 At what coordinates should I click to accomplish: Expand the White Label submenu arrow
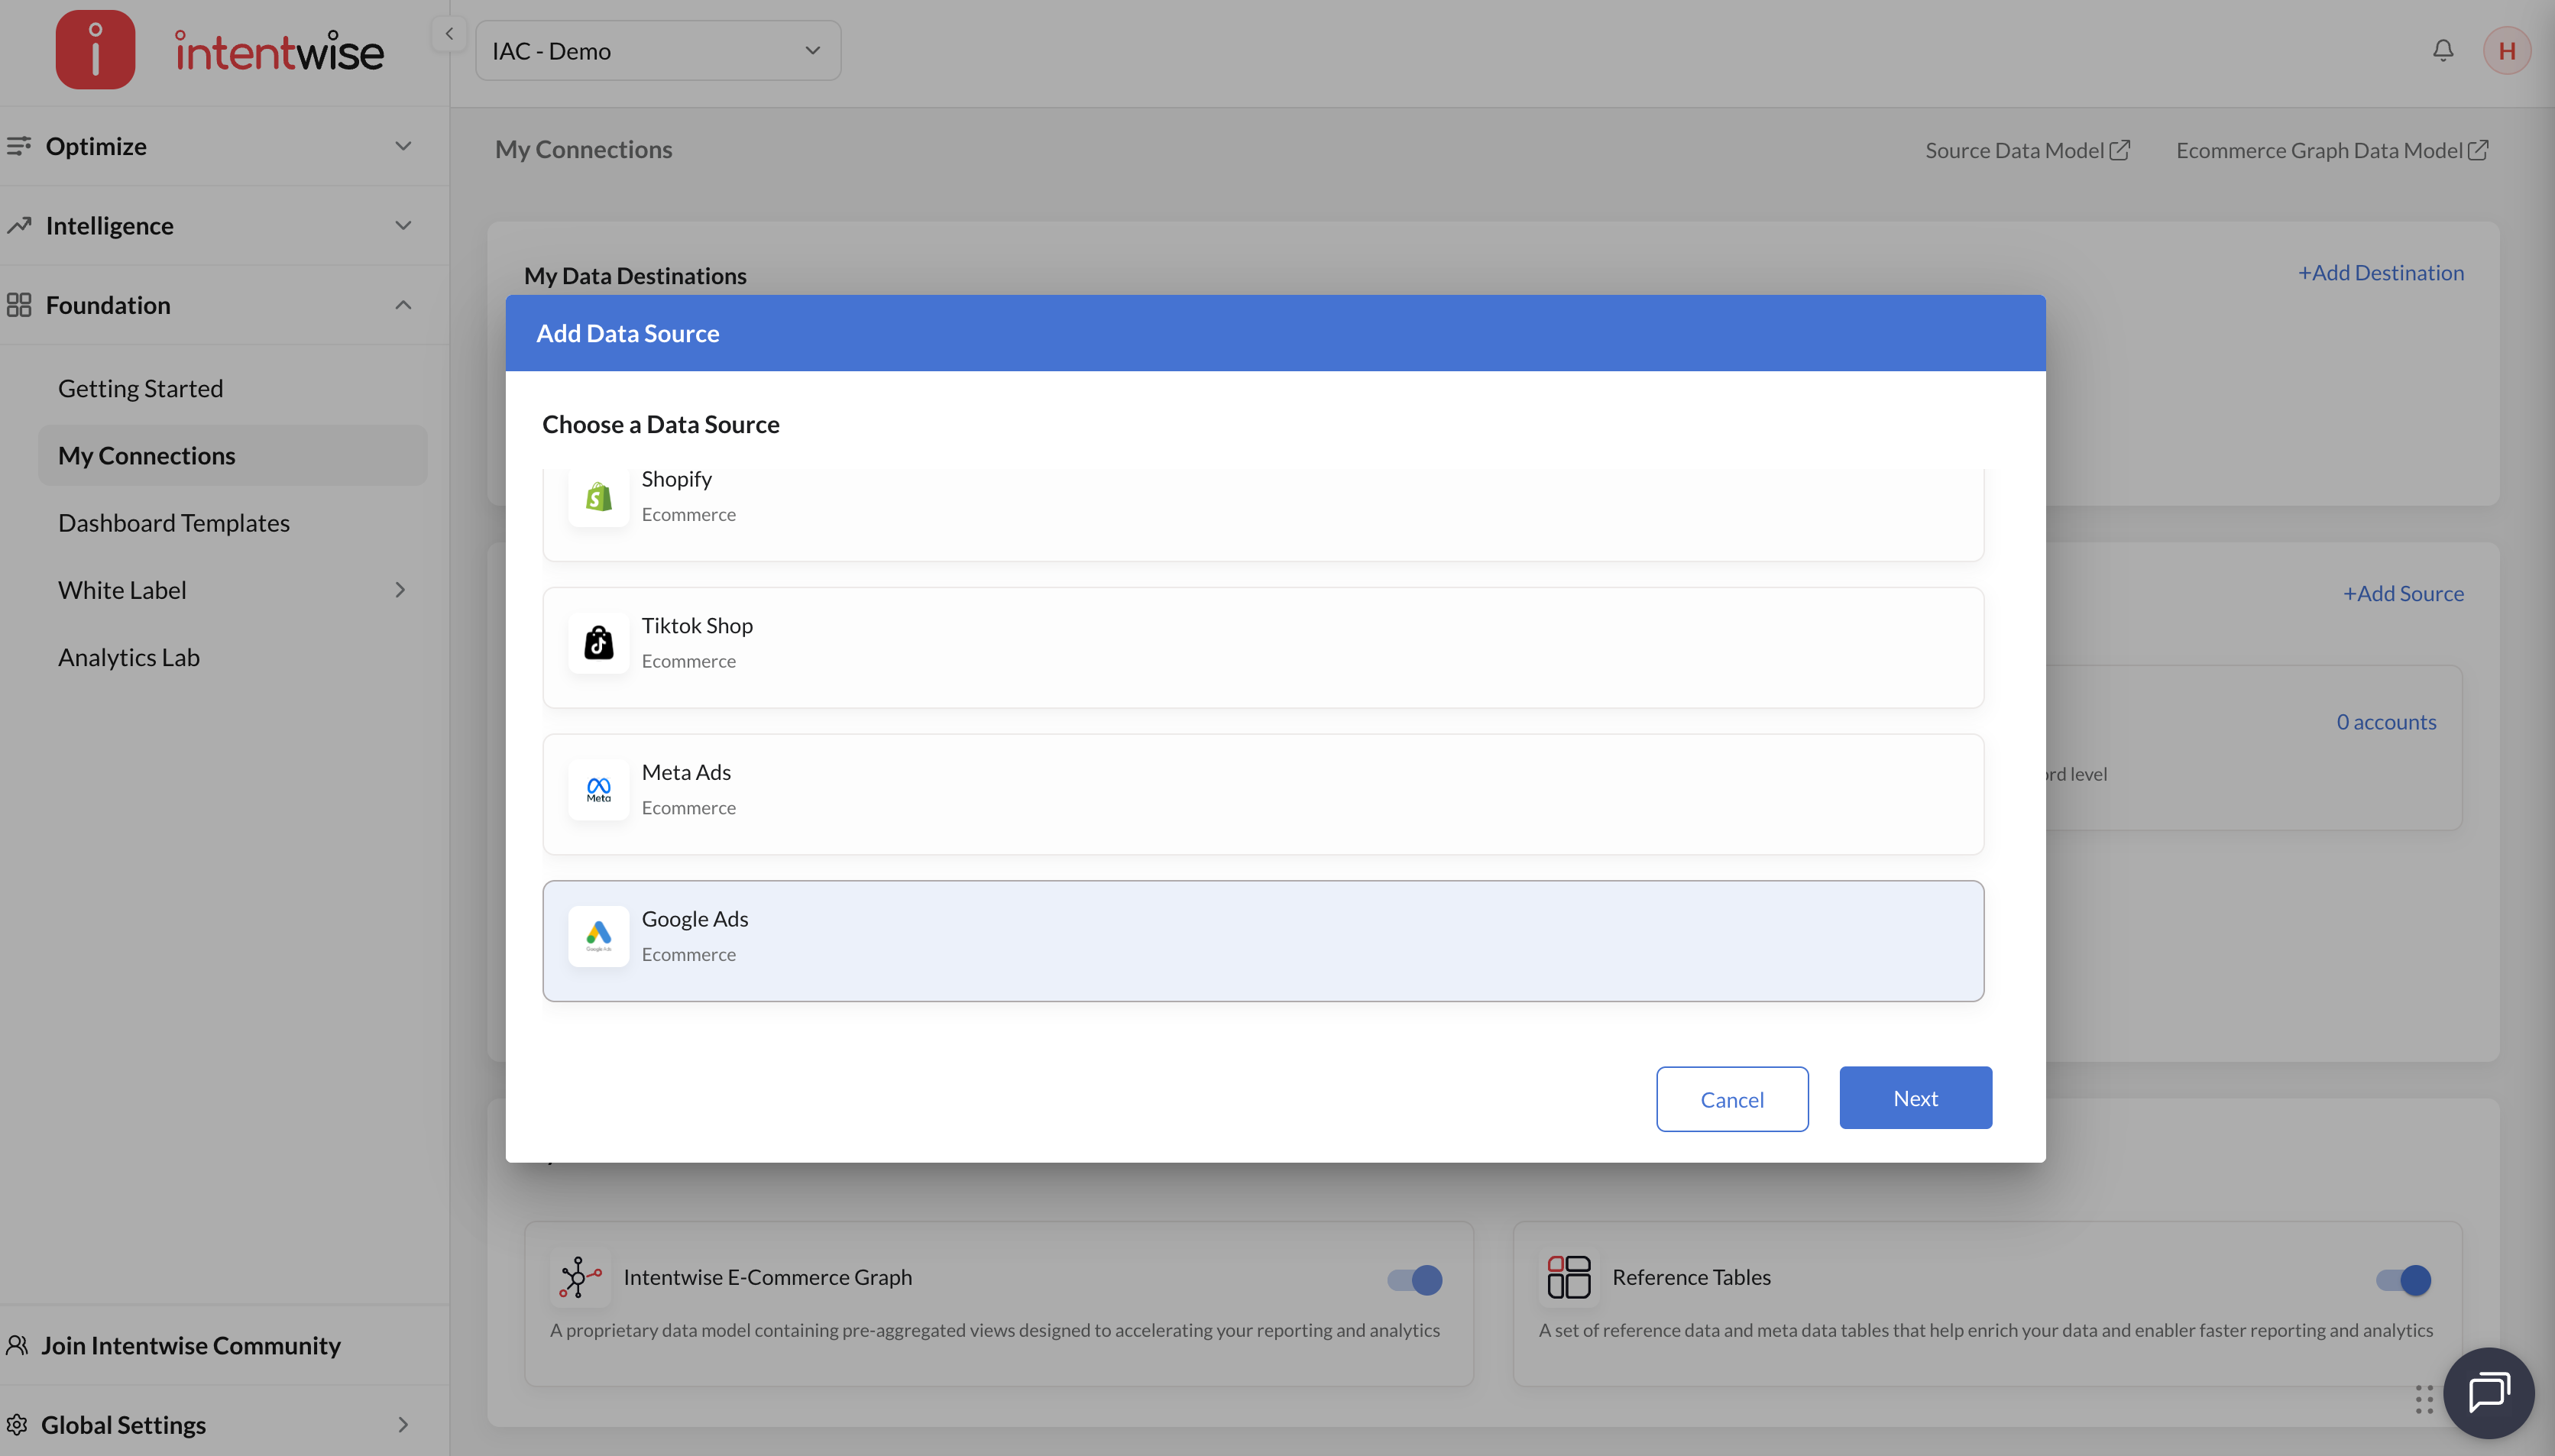click(x=400, y=590)
